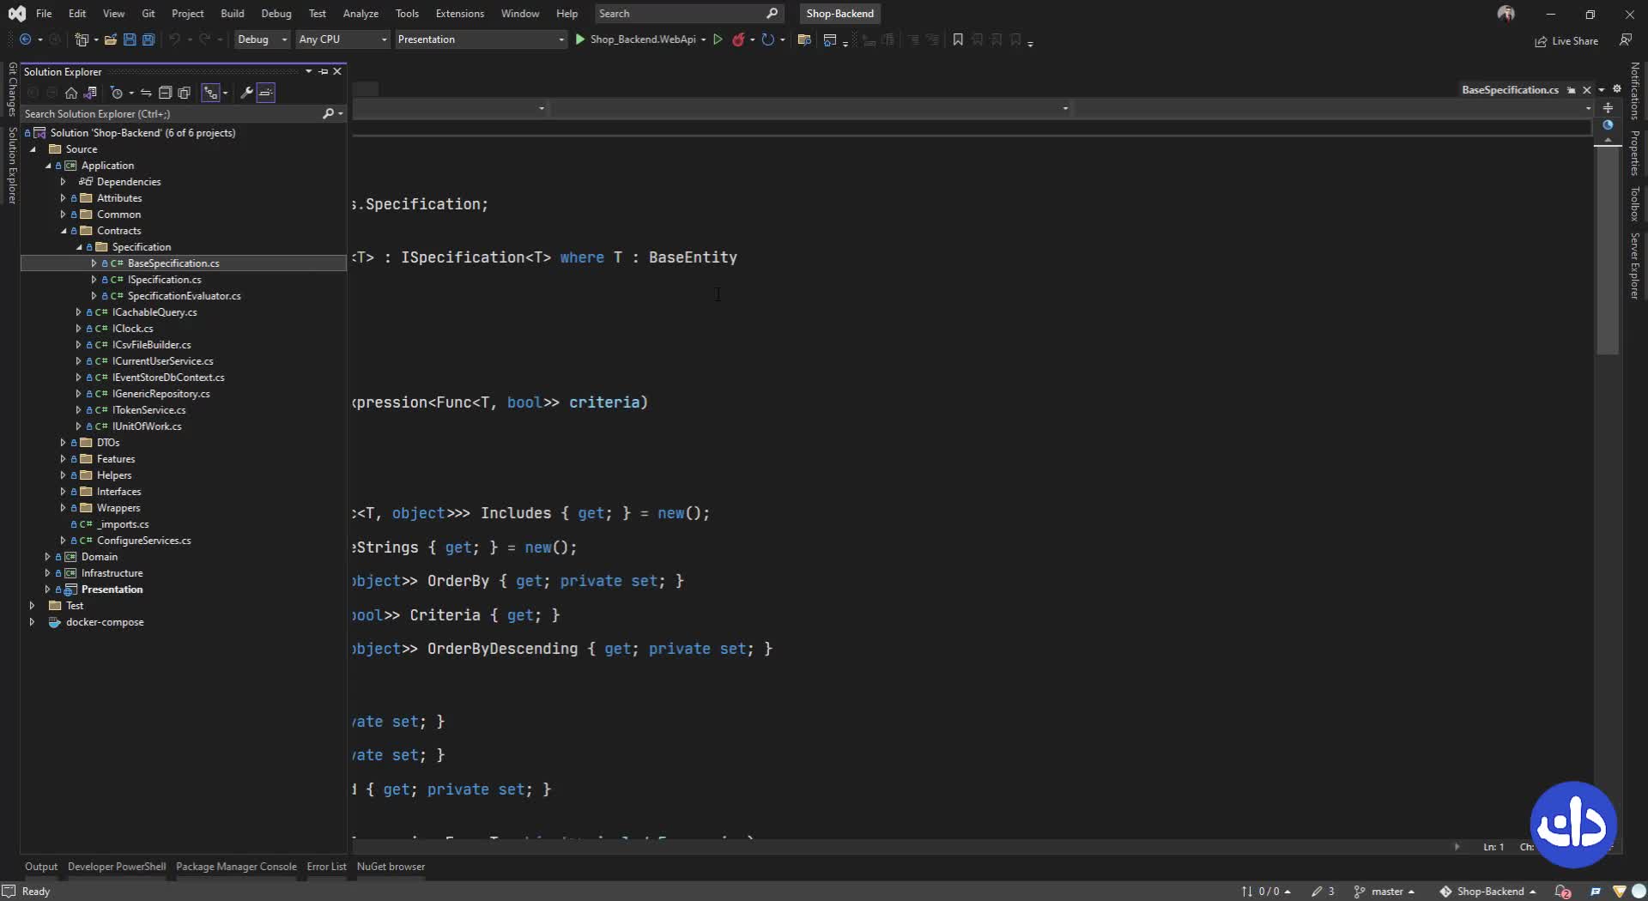Viewport: 1648px width, 901px height.
Task: Open the Debug configuration dropdown
Action: pyautogui.click(x=262, y=39)
